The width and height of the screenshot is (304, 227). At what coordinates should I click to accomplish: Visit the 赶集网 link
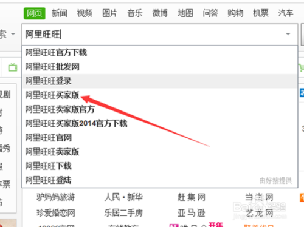click(192, 197)
